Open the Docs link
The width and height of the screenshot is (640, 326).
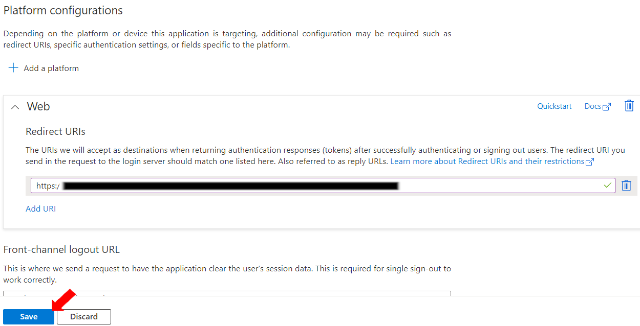(592, 106)
